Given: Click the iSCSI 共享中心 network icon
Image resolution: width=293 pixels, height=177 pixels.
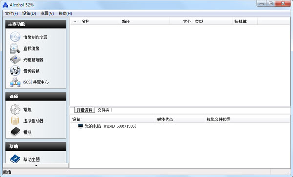Looking at the screenshot, I should click(x=15, y=82).
